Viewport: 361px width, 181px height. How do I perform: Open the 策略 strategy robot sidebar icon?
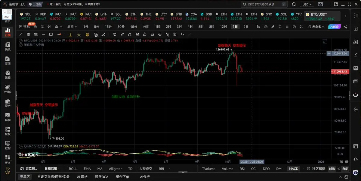(8, 75)
